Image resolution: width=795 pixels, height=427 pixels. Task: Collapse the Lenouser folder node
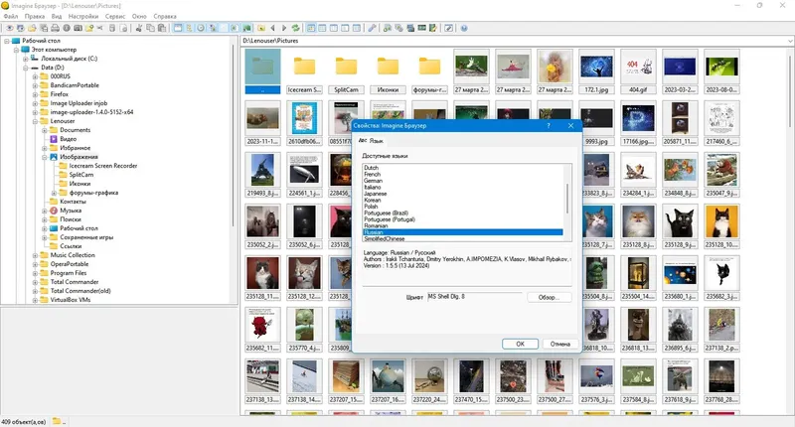click(35, 121)
